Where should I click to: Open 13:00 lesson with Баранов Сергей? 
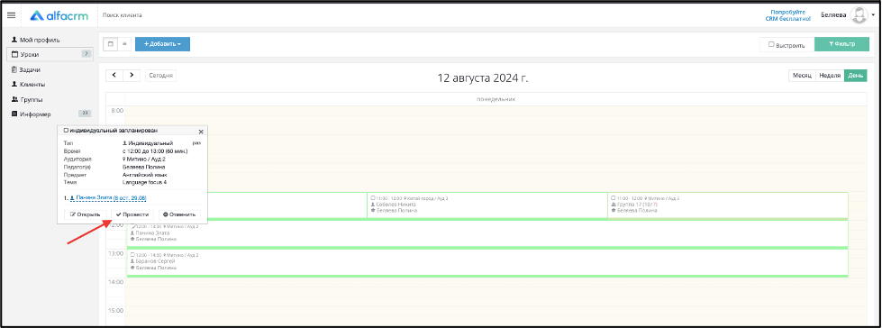pos(487,263)
